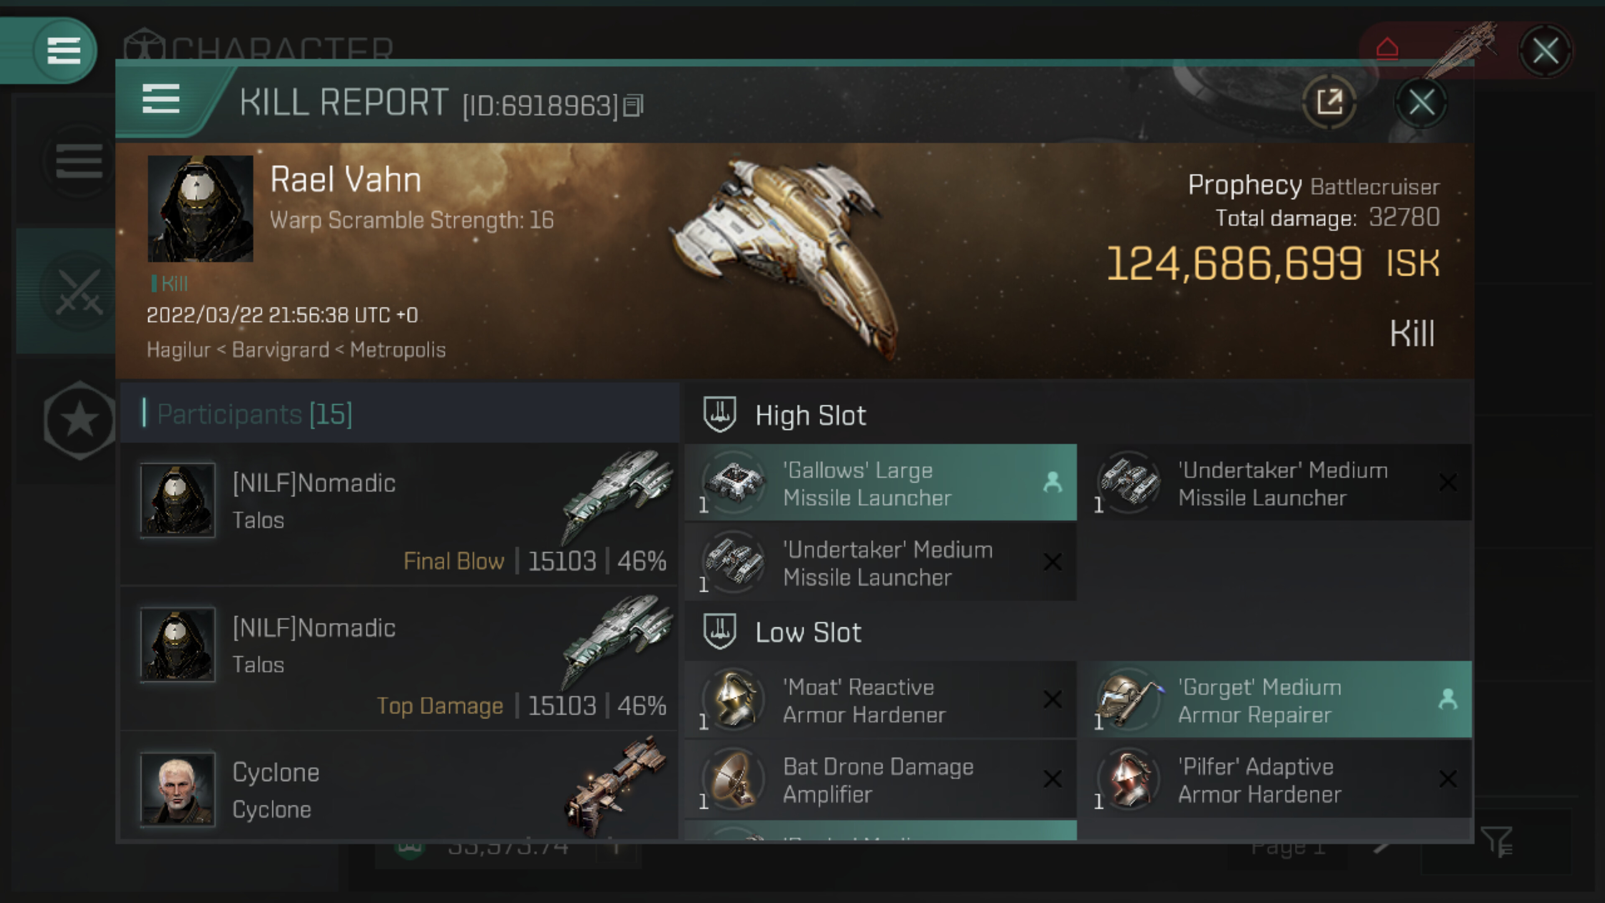Screen dimensions: 1605x903
Task: Open the Final Blow Nomadic Talos entry
Action: pos(400,515)
